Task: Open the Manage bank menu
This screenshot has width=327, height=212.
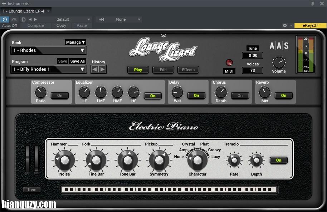Action: click(75, 42)
